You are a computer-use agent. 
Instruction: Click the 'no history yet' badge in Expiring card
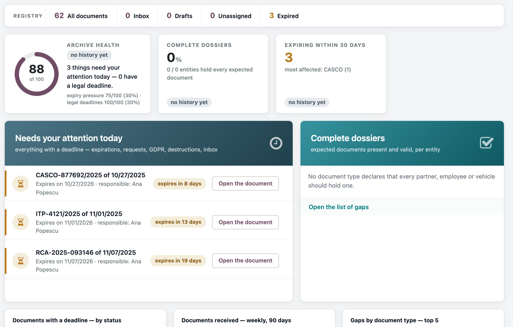pyautogui.click(x=307, y=102)
